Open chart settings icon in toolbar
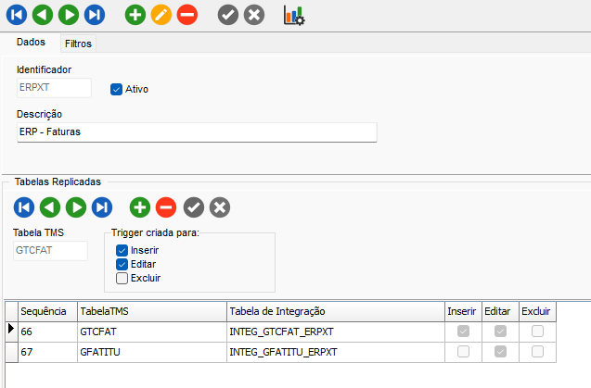Image resolution: width=591 pixels, height=388 pixels. (x=293, y=15)
